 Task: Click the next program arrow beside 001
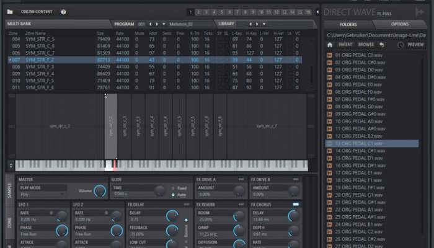pyautogui.click(x=156, y=24)
